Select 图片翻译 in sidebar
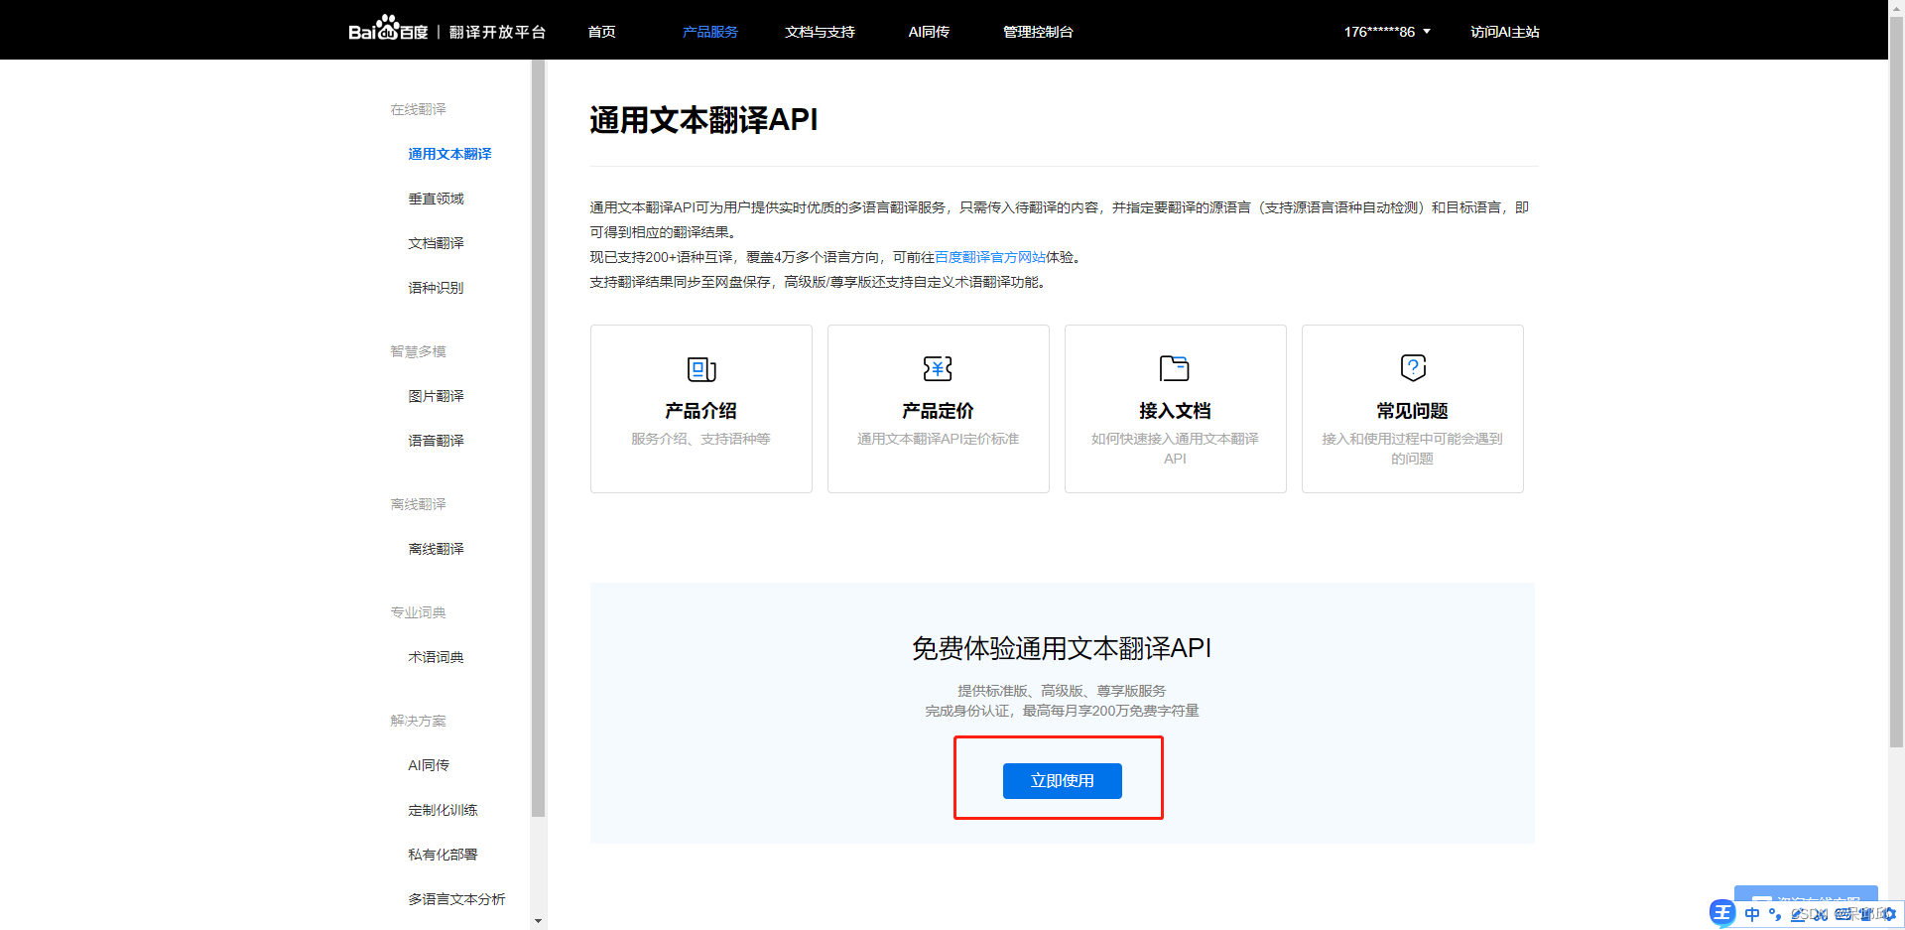 tap(436, 396)
